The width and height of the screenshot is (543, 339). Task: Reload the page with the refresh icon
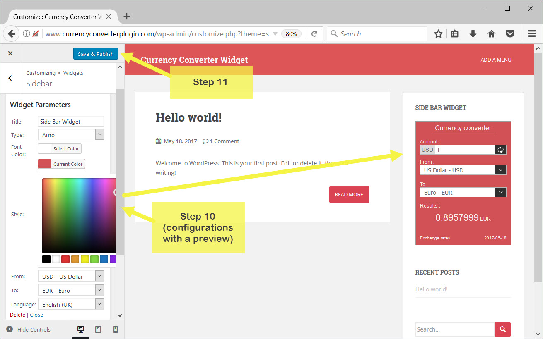click(x=314, y=33)
